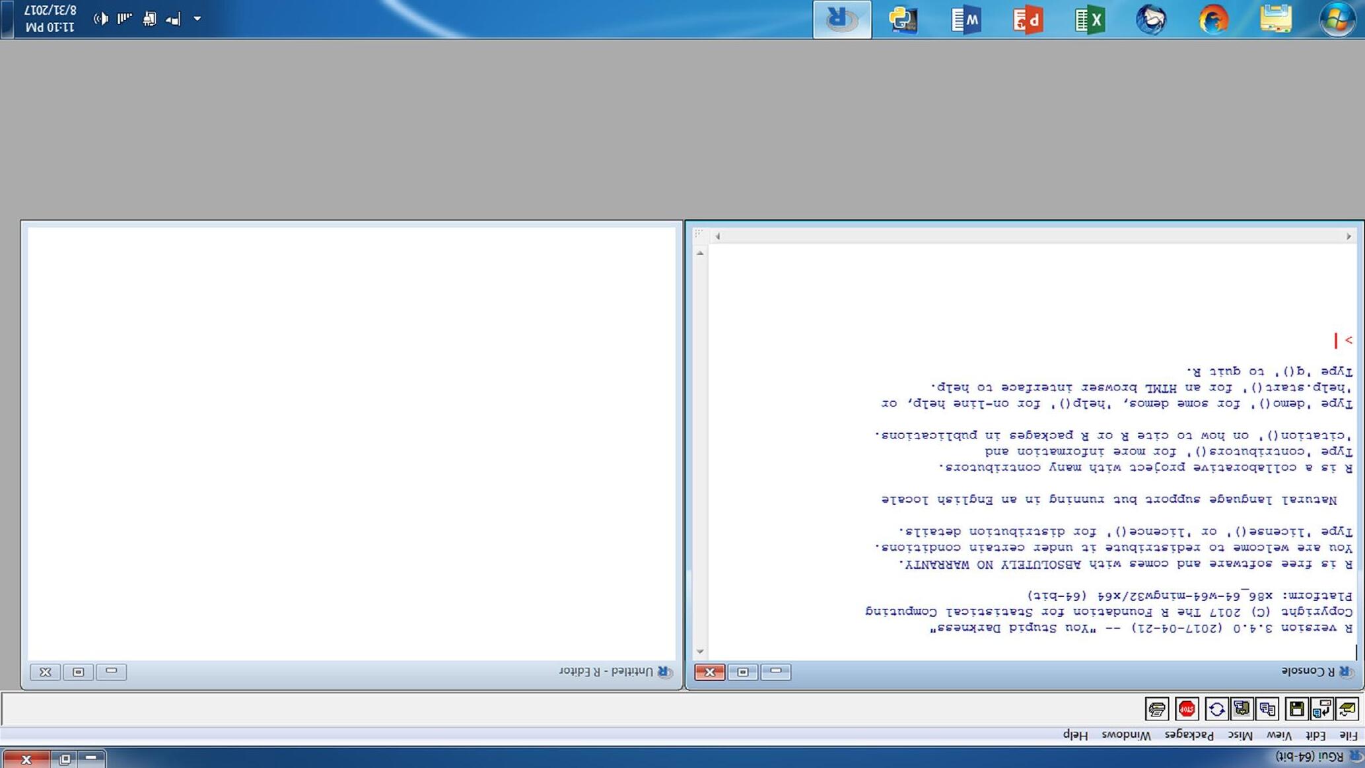Click the Open script toolbar icon
The image size is (1365, 768).
point(1347,709)
